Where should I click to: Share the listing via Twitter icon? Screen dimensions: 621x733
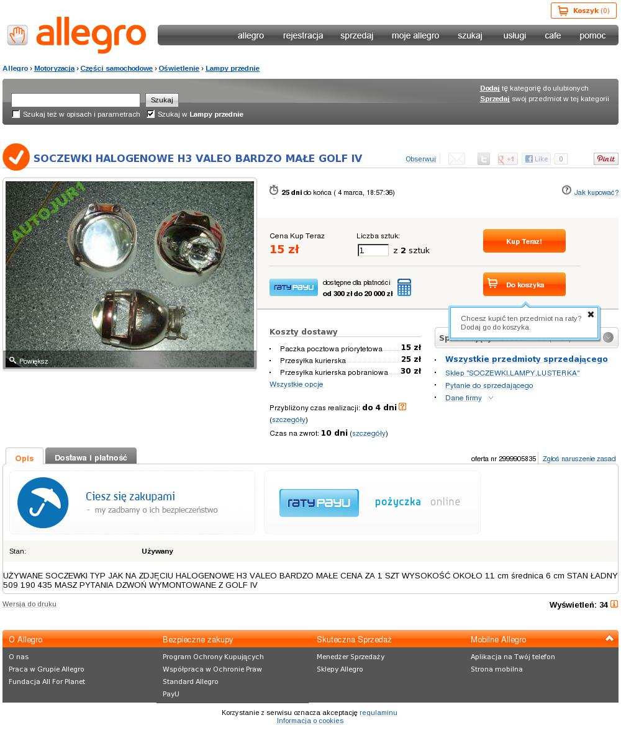pyautogui.click(x=484, y=159)
